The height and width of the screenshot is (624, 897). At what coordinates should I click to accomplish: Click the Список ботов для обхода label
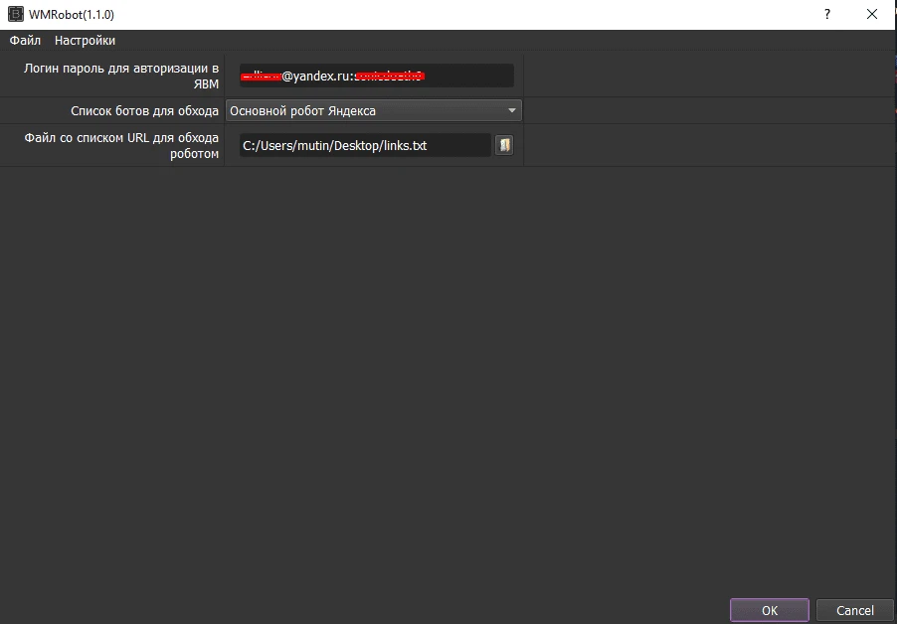pos(144,111)
